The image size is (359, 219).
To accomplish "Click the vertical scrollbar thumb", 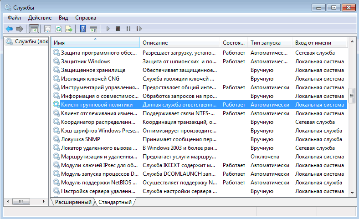I will coord(352,96).
